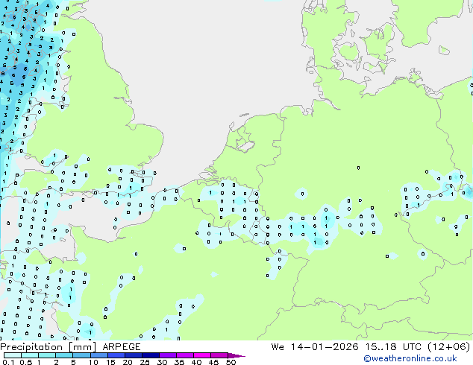Click the 25–30 mm navy legend swatch
The height and width of the screenshot is (365, 473).
click(x=151, y=355)
